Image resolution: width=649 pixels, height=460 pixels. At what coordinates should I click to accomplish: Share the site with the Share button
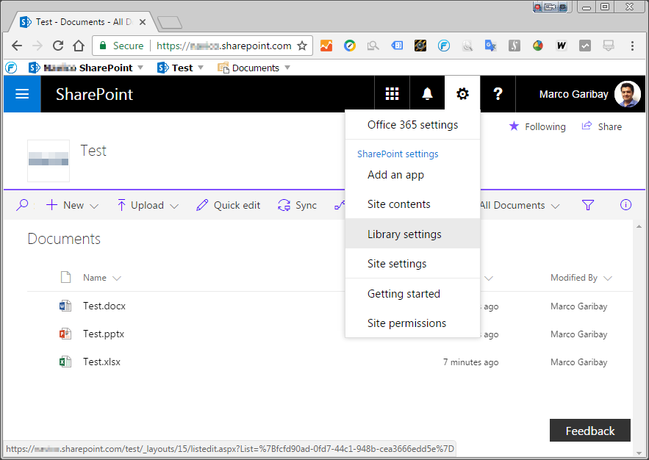pos(601,126)
